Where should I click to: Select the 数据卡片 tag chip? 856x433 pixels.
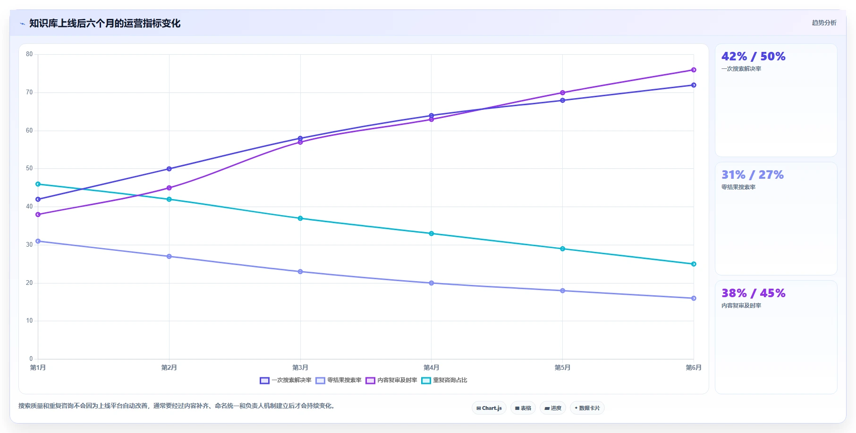point(587,408)
